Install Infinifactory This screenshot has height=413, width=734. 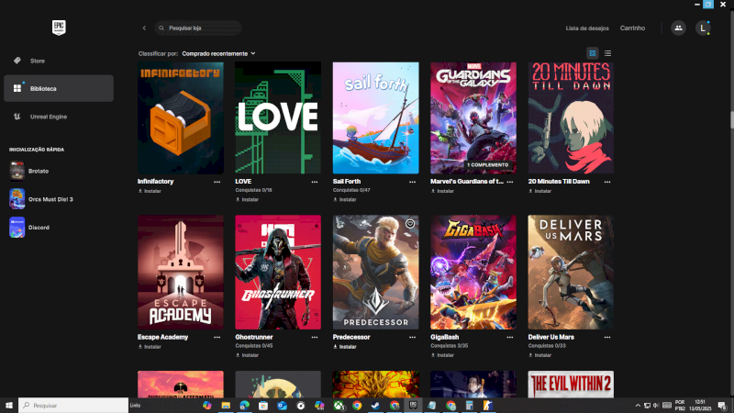150,191
